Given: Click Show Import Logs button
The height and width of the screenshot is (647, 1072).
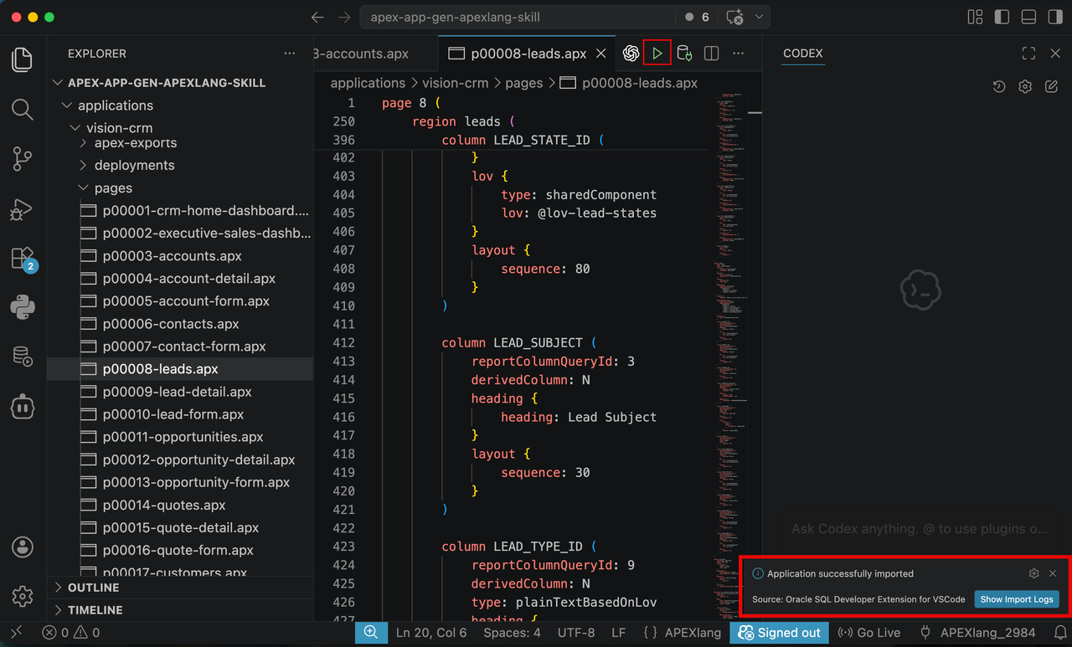Looking at the screenshot, I should pos(1017,599).
